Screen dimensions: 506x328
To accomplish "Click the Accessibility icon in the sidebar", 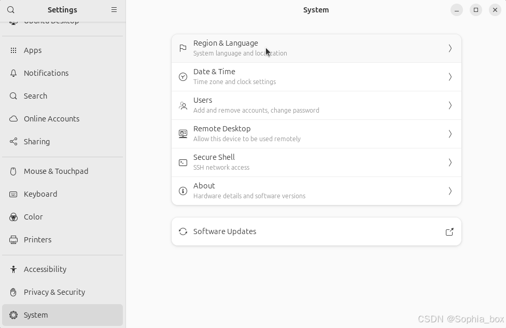I will click(x=13, y=269).
